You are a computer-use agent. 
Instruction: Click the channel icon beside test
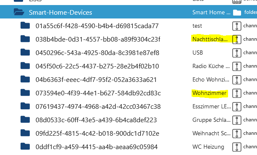(x=237, y=26)
